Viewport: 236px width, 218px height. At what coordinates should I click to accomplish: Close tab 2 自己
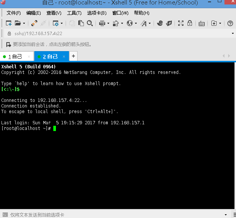tap(64, 56)
